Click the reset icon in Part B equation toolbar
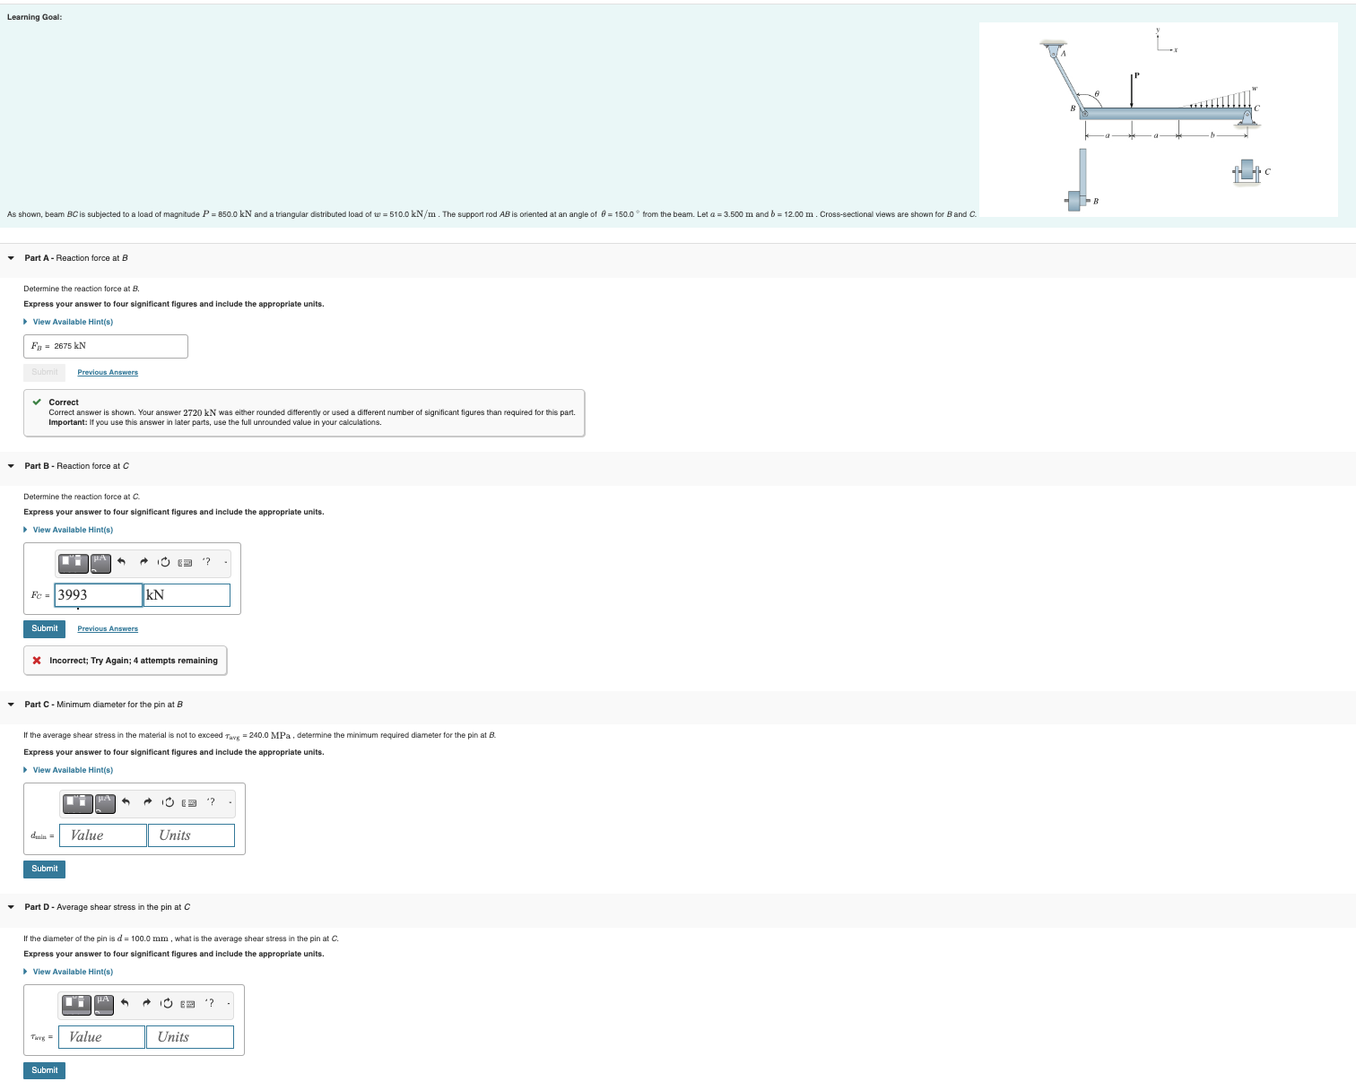The height and width of the screenshot is (1090, 1356). tap(165, 562)
